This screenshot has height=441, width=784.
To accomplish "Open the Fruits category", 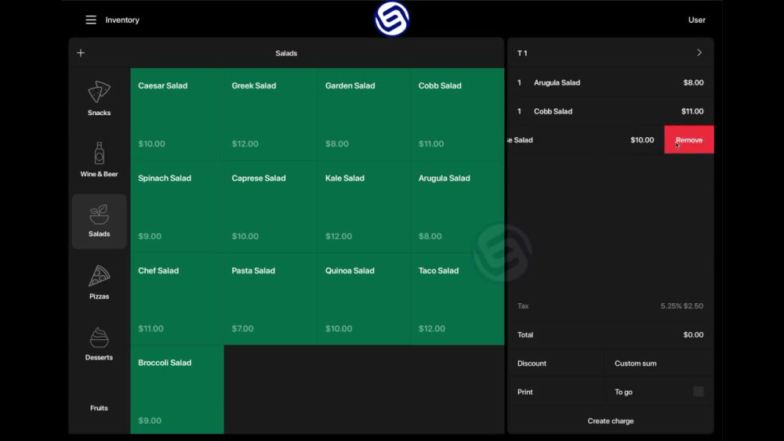I will 99,408.
